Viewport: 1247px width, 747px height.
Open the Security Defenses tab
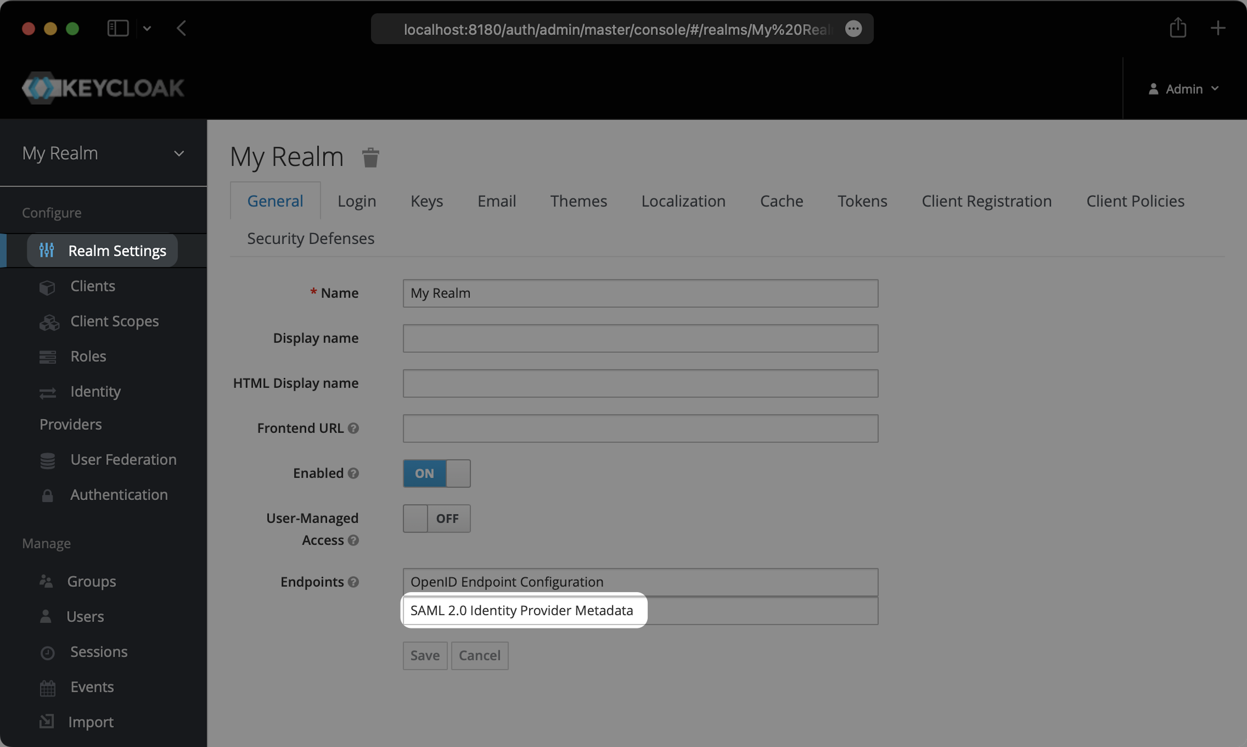click(310, 238)
